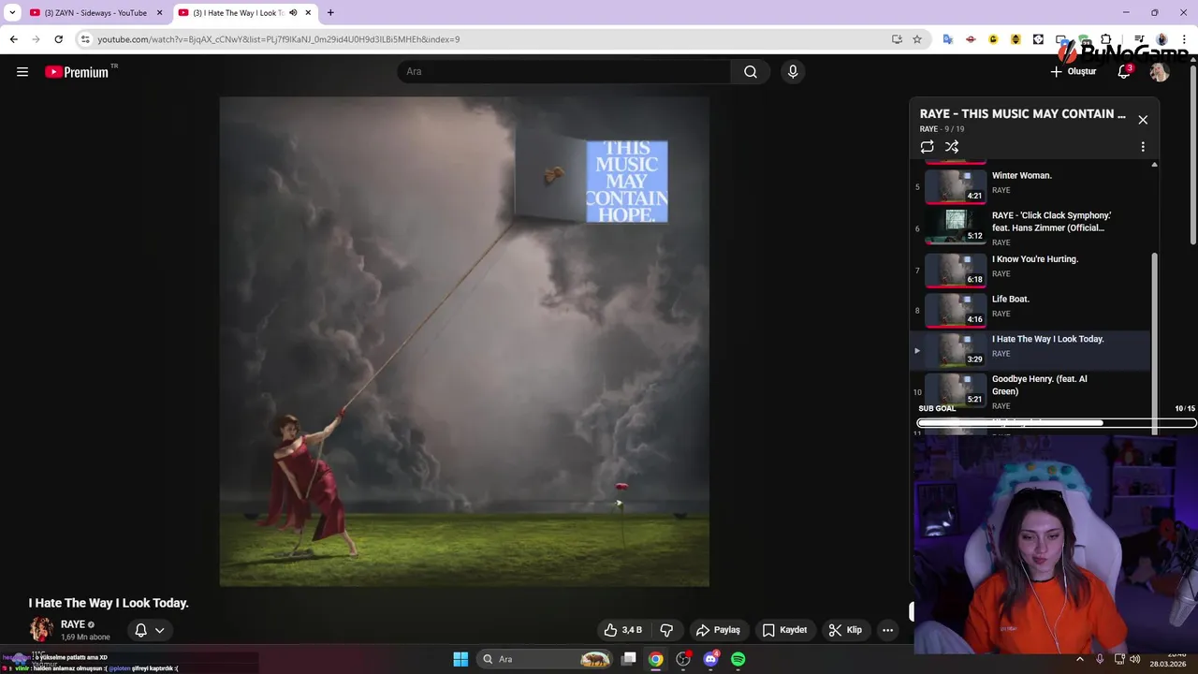The width and height of the screenshot is (1198, 674).
Task: Start voice search with microphone icon
Action: 793,72
